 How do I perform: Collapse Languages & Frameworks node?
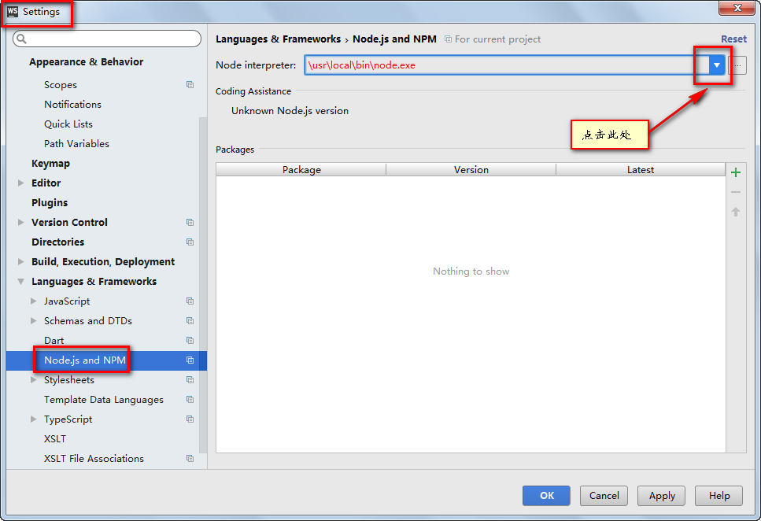[21, 282]
